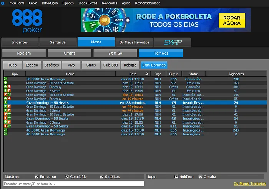This screenshot has height=189, width=269.
Task: Click the orange T icon on 14:06 5 Seats row
Action: tap(9, 90)
